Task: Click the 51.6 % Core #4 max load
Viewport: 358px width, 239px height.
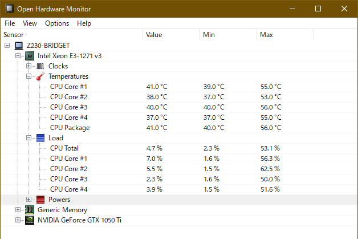Action: 270,189
